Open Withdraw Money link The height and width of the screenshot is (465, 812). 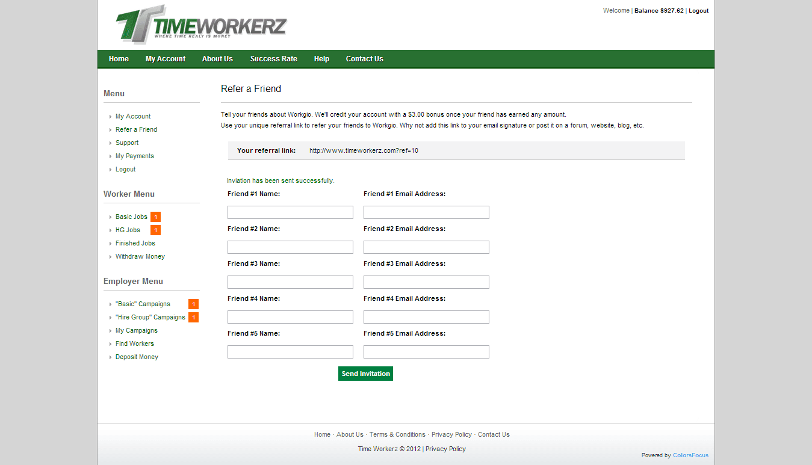click(140, 257)
